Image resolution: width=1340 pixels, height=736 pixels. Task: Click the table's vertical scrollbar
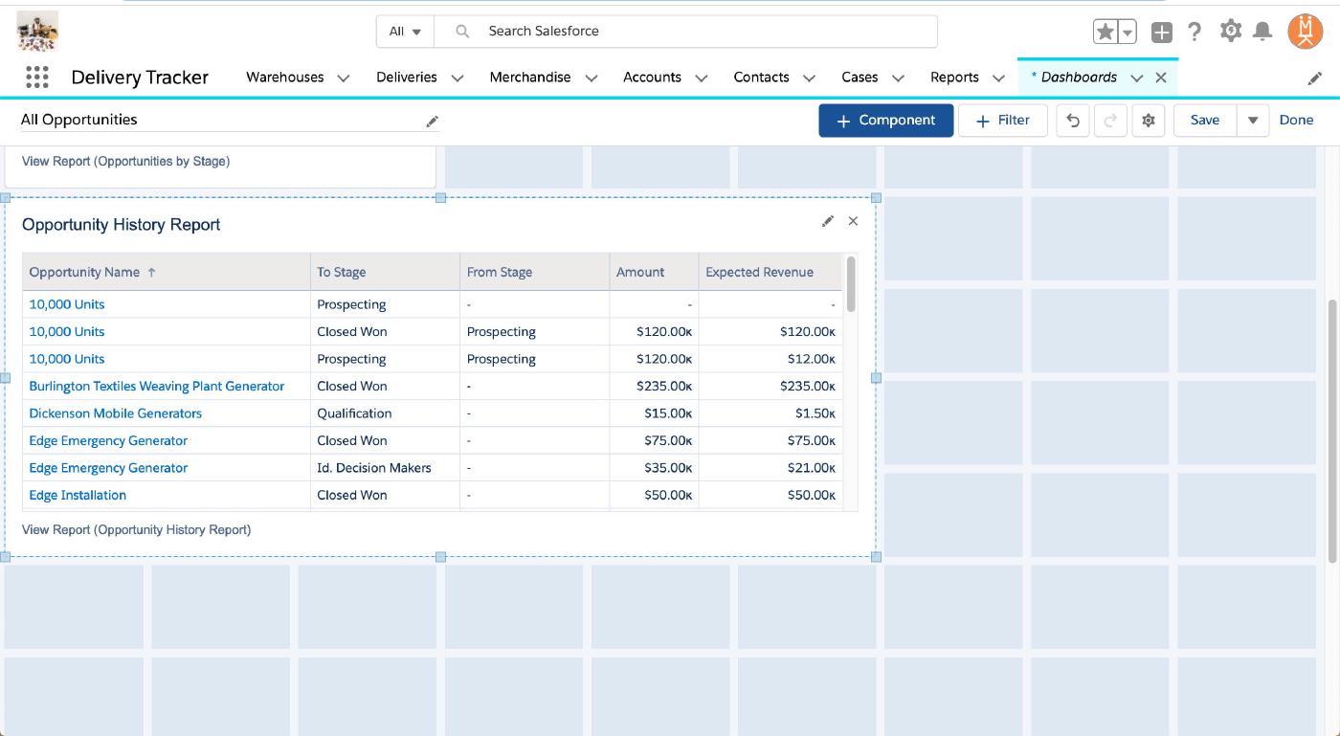[x=851, y=284]
